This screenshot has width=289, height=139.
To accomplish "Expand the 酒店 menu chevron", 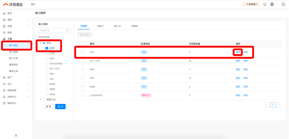I will tap(28, 19).
